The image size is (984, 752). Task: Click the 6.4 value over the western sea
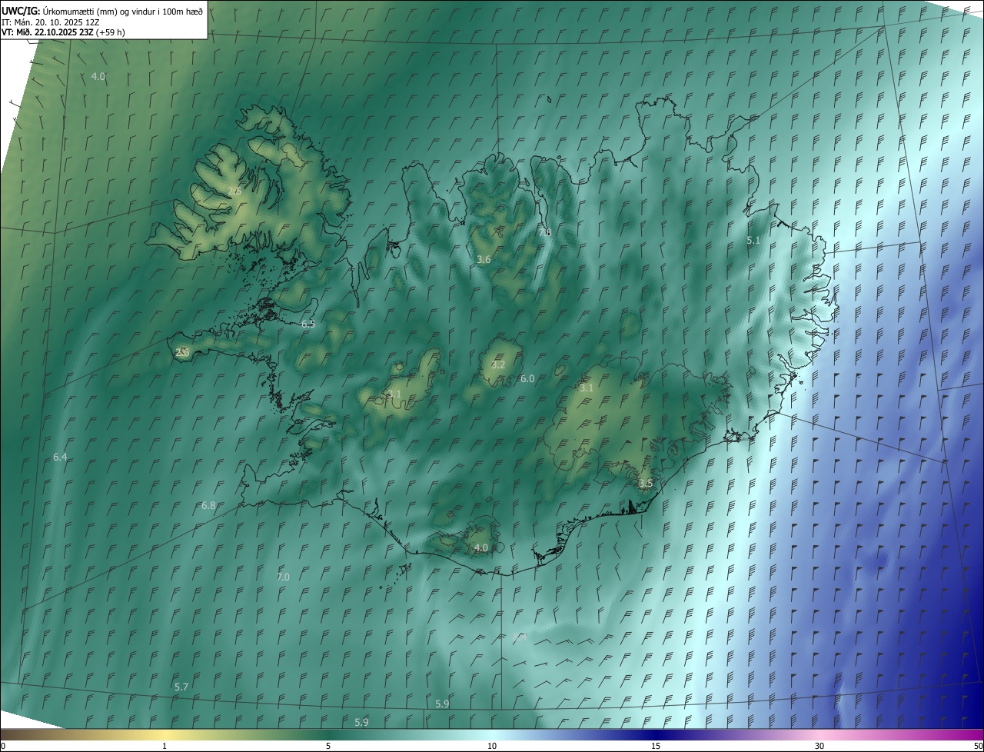[x=60, y=457]
